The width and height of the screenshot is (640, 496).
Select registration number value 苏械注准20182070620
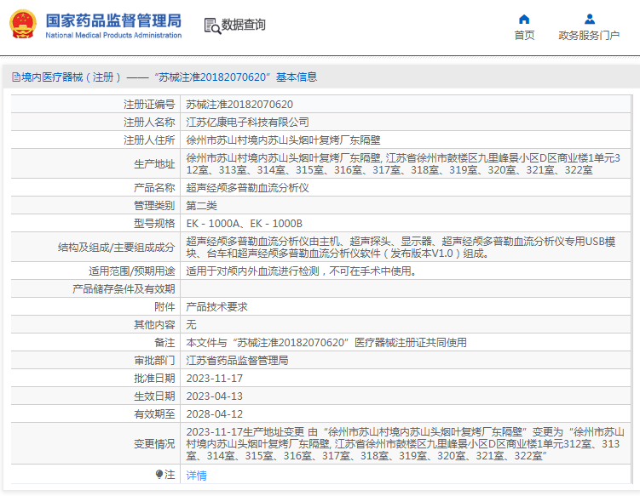click(239, 105)
